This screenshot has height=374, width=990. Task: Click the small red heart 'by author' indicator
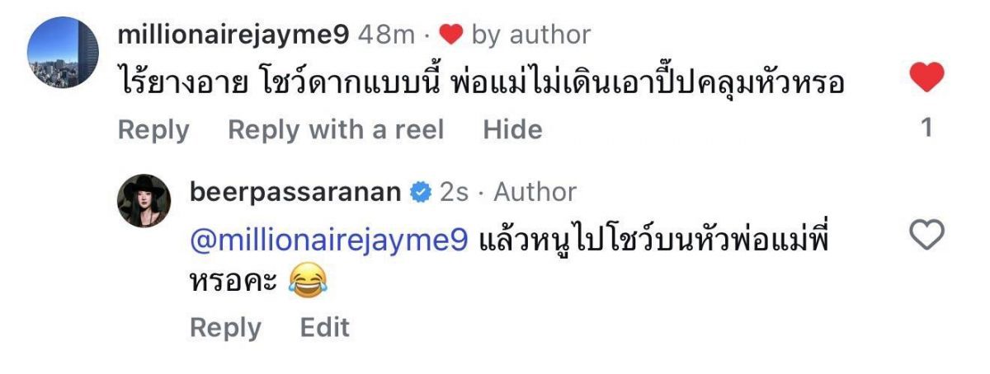tap(451, 35)
